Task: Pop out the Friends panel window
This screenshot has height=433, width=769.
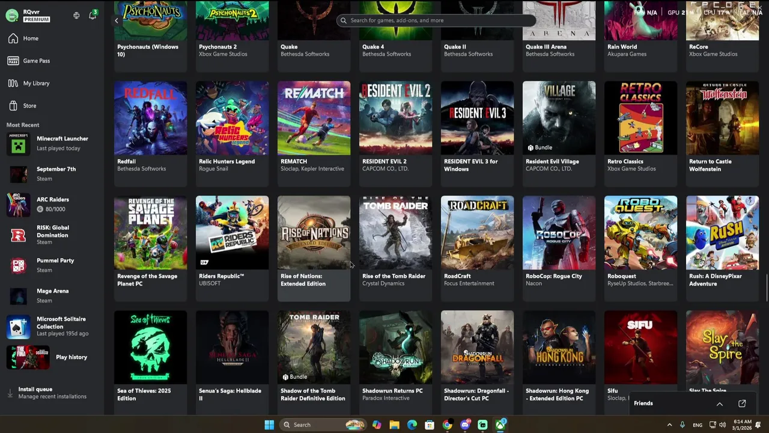Action: pos(742,404)
